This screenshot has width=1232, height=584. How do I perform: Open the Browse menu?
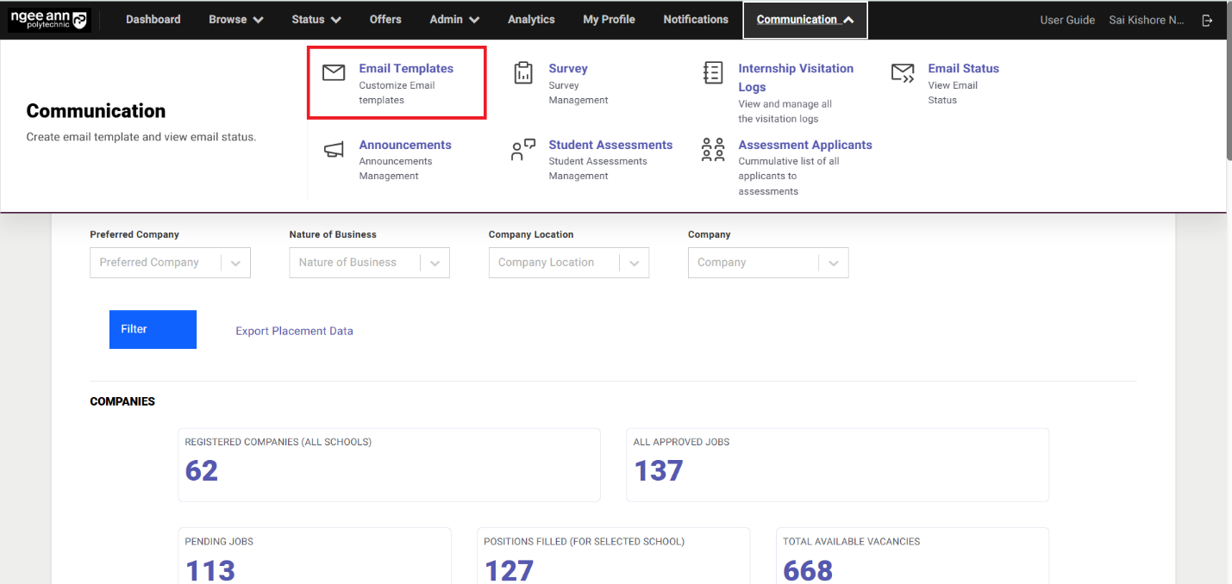pyautogui.click(x=235, y=20)
